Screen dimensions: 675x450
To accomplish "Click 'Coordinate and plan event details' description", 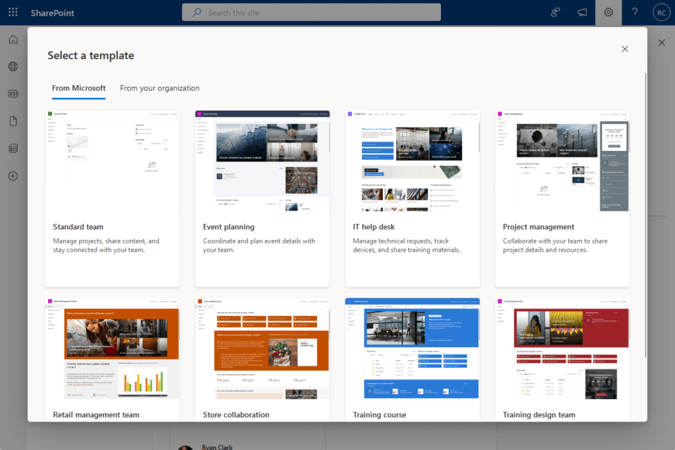I will point(259,245).
